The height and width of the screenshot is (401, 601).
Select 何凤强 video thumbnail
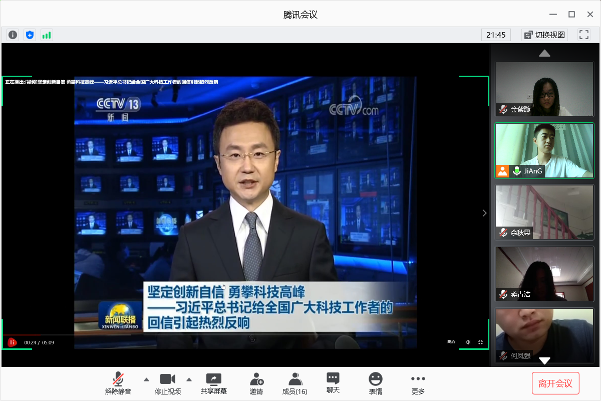tap(544, 335)
